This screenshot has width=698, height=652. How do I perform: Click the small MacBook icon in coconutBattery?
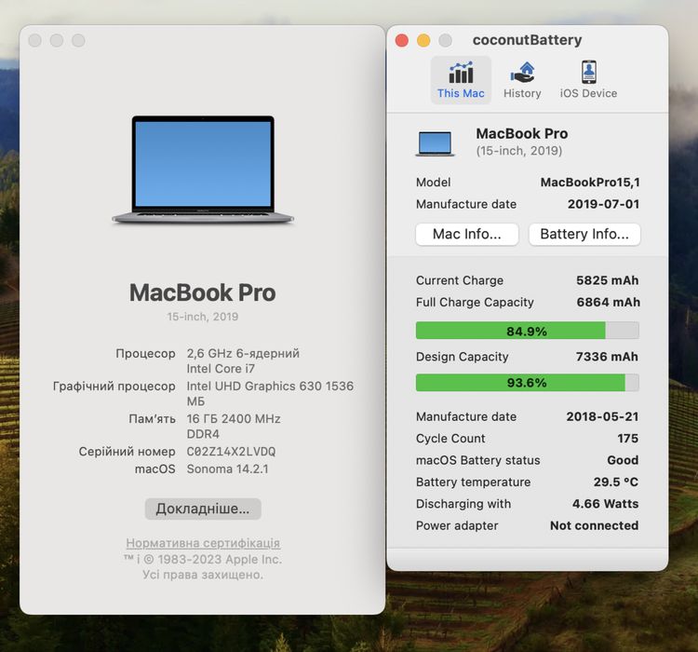click(x=435, y=143)
